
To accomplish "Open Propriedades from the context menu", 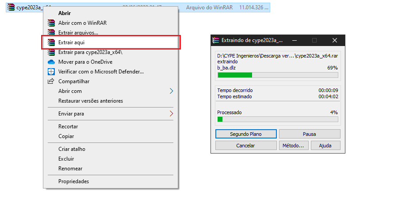I will click(x=73, y=181).
